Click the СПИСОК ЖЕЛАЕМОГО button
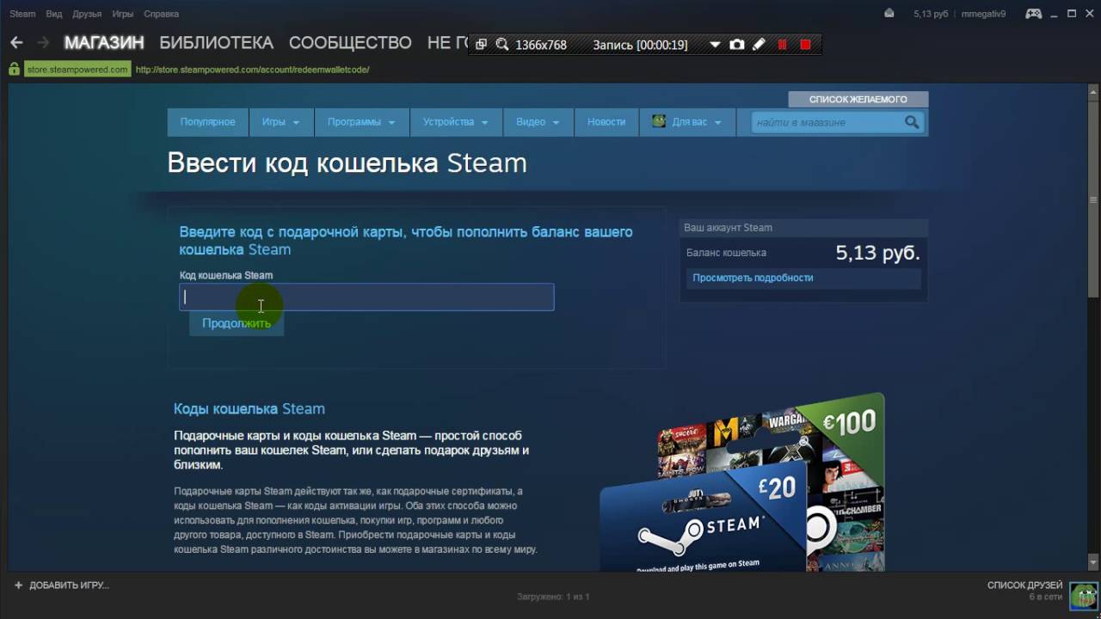Viewport: 1101px width, 619px height. click(x=858, y=99)
